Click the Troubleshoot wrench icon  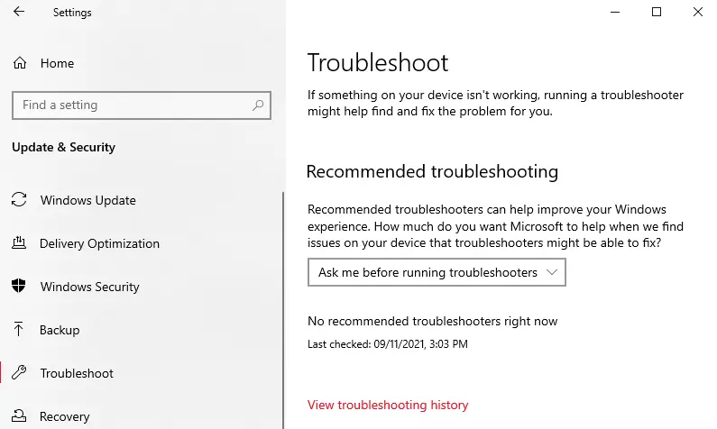[19, 373]
